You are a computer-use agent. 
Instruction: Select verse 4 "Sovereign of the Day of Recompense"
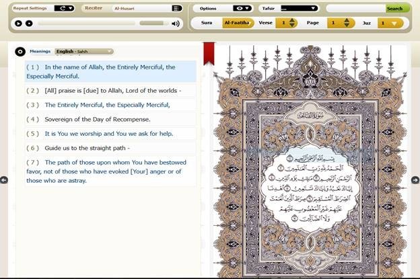pos(110,119)
